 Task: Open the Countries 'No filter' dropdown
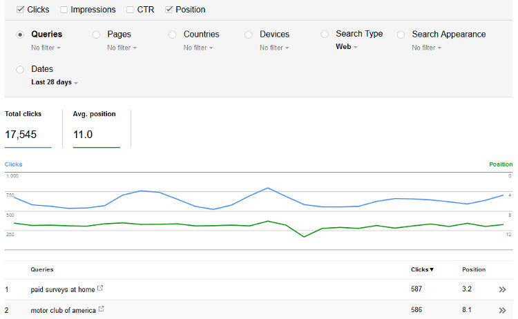pos(198,48)
